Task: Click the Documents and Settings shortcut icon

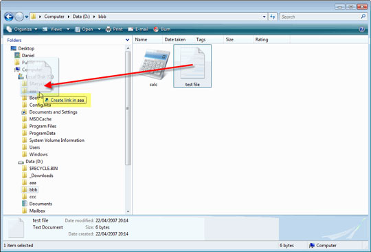Action: coord(24,112)
